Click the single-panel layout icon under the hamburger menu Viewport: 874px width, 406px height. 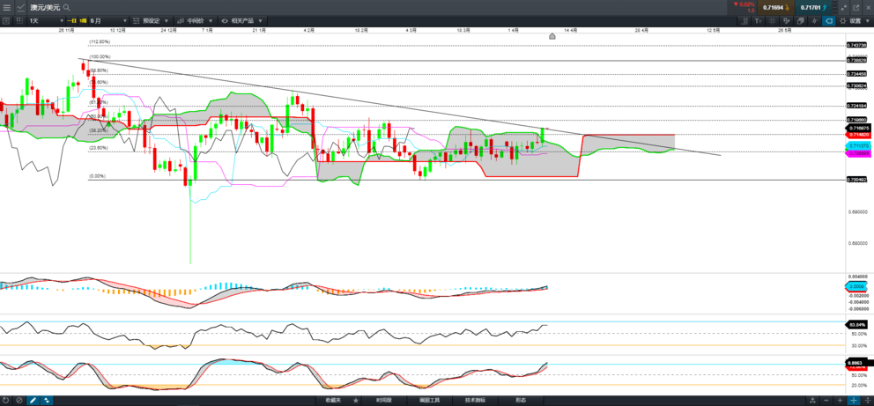coord(7,20)
